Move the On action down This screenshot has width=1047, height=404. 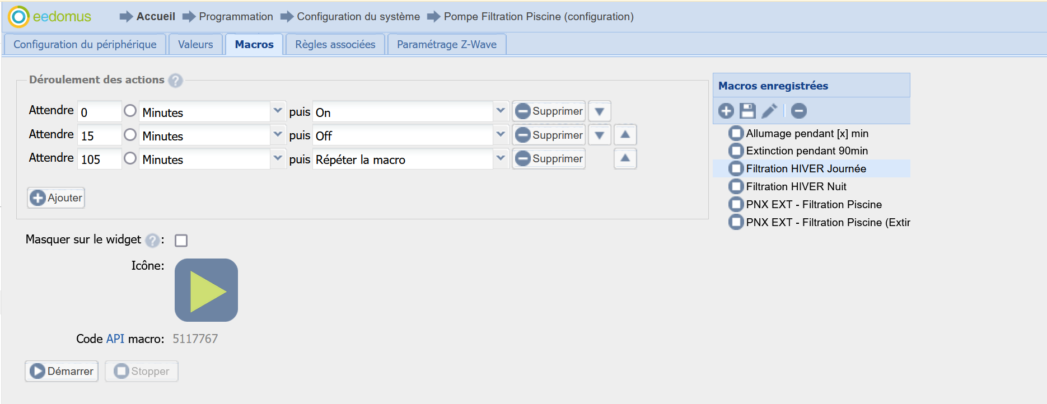pyautogui.click(x=599, y=111)
